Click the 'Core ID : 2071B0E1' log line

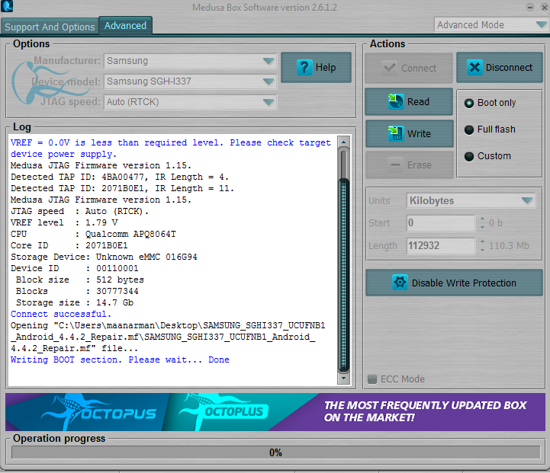(69, 245)
